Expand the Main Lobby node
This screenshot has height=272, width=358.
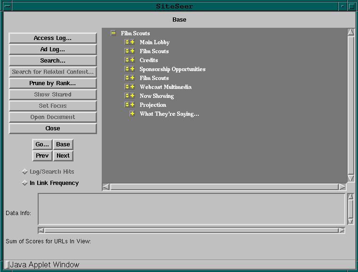click(132, 42)
